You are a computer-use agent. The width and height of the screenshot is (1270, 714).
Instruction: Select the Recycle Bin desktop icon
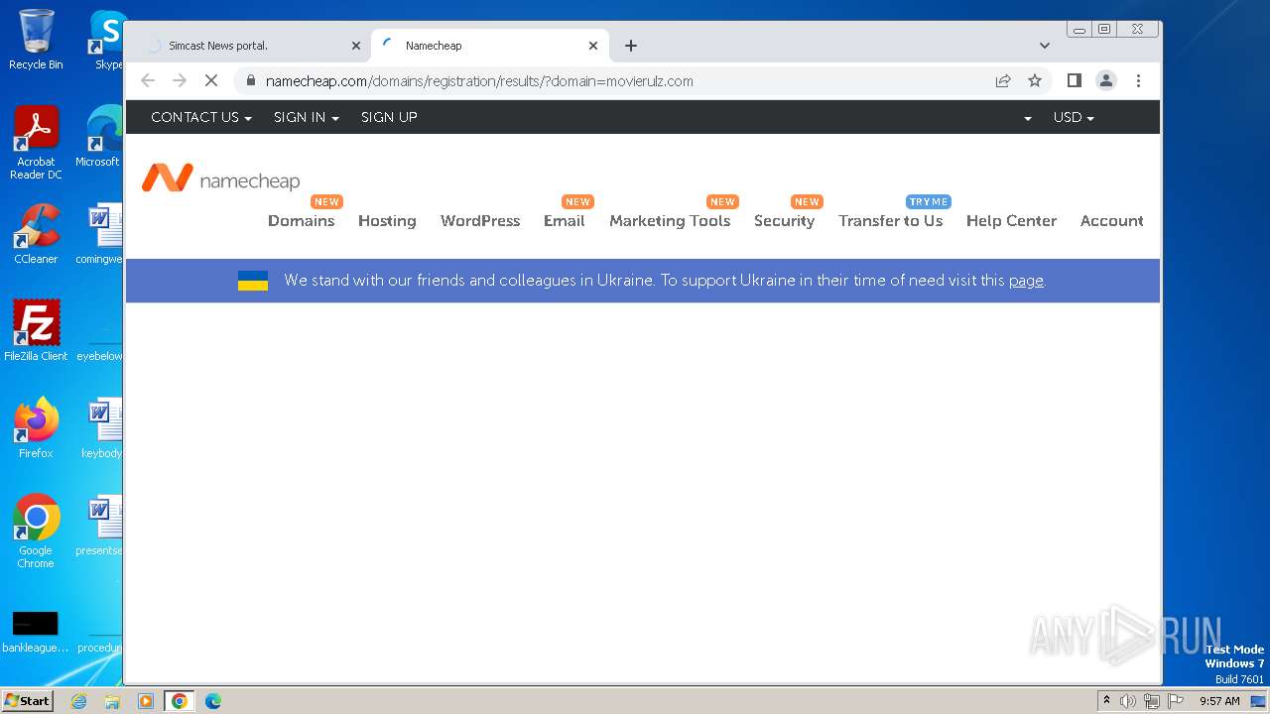(x=36, y=40)
